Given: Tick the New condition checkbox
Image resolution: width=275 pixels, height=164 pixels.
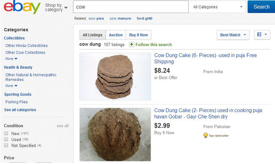Looking at the screenshot, I should [x=6, y=133].
